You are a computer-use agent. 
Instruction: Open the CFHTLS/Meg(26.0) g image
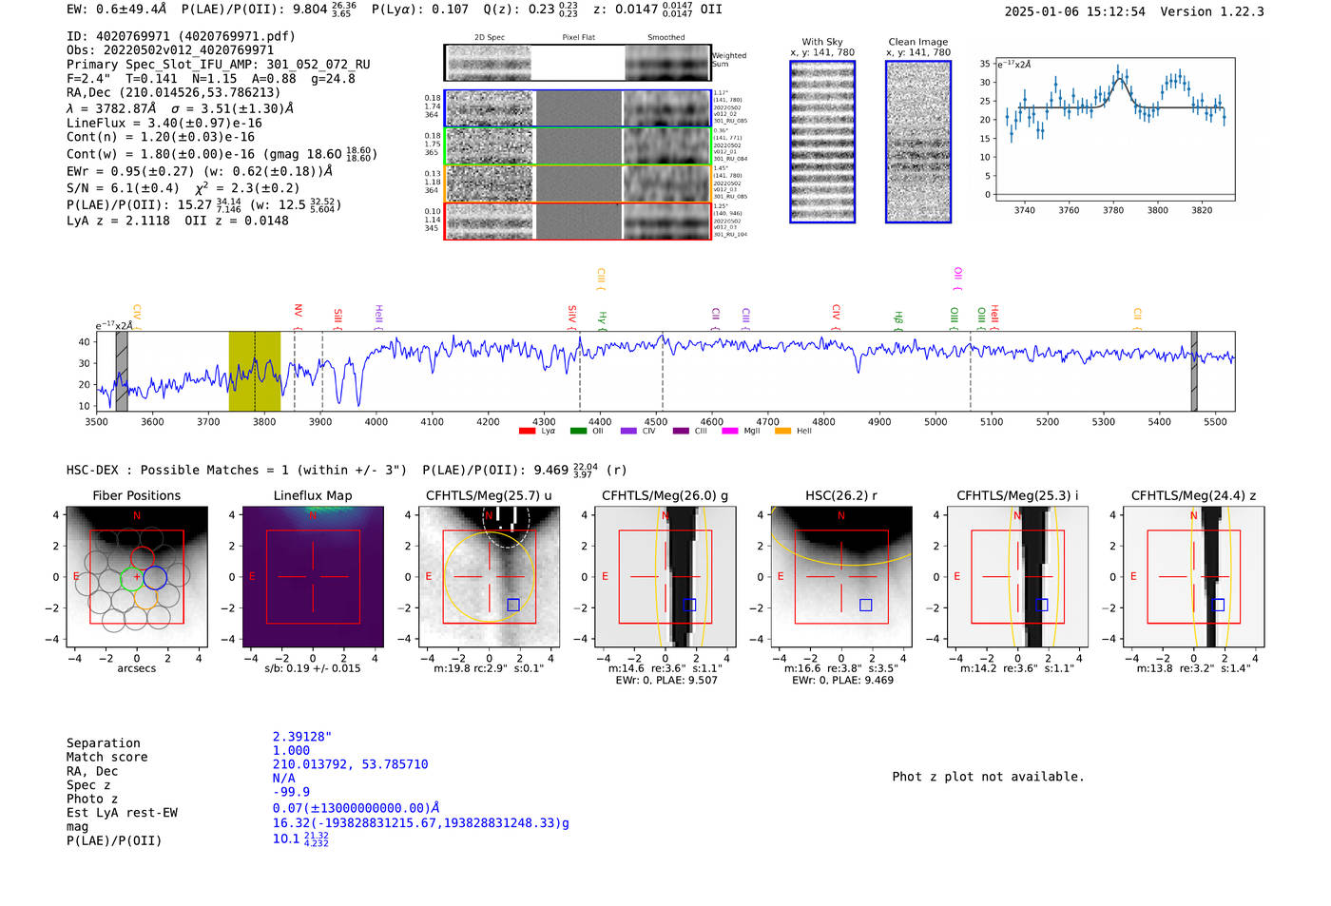point(665,576)
